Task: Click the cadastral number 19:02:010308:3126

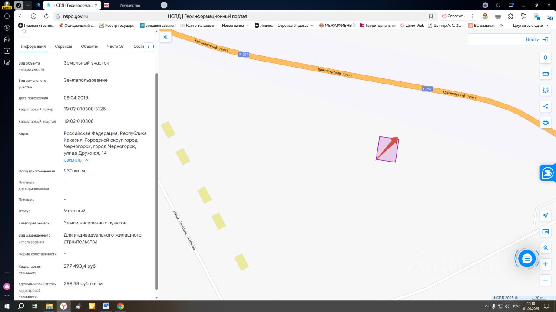Action: (85, 109)
